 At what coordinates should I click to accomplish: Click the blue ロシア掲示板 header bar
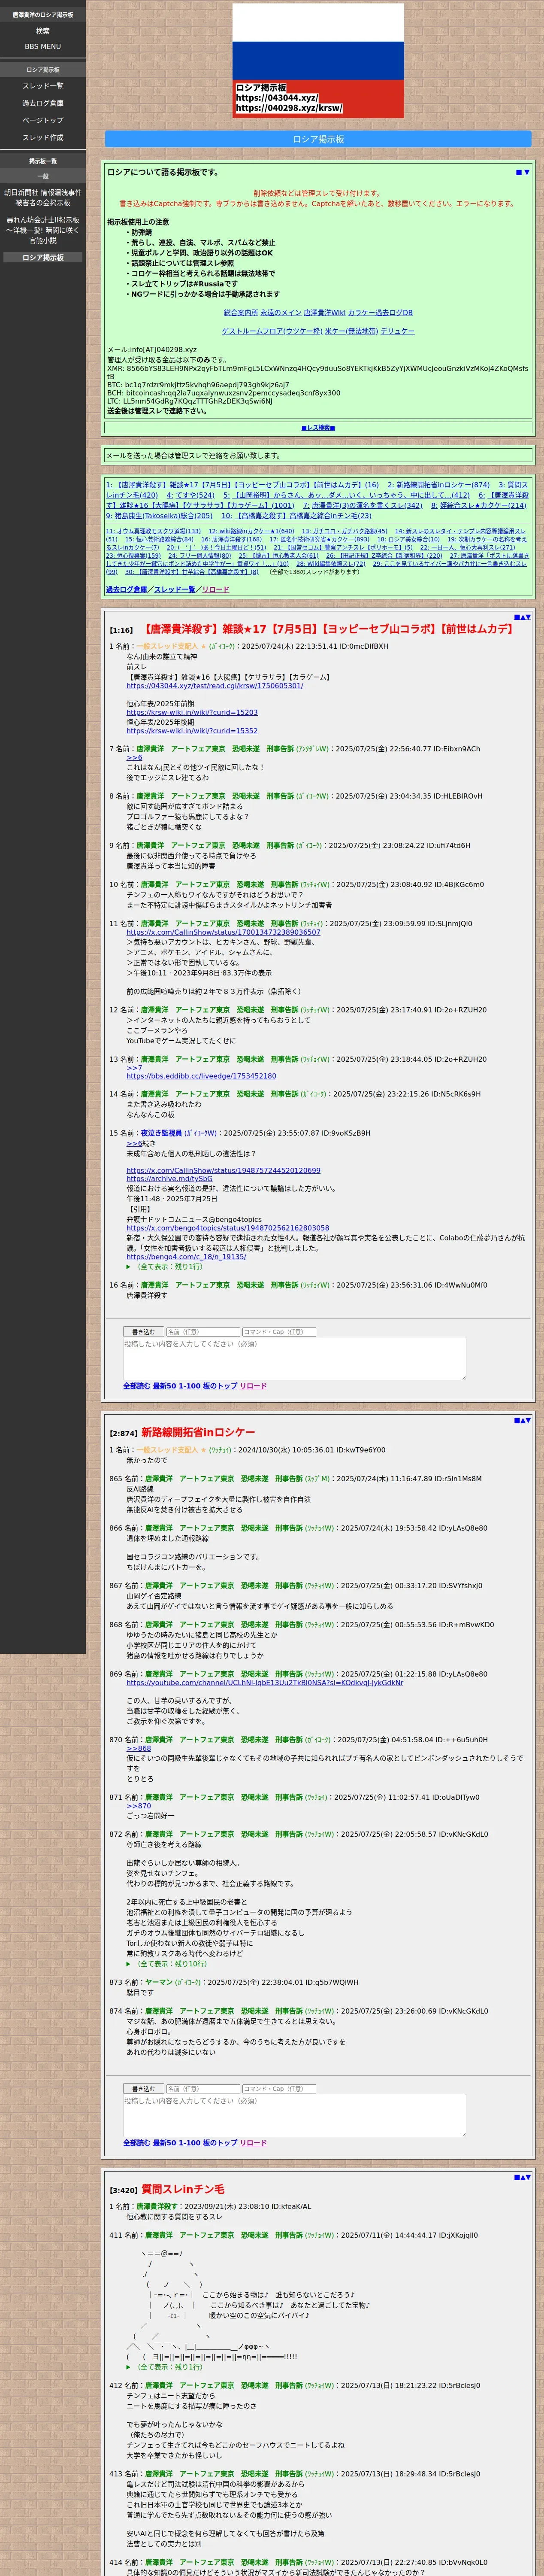(x=318, y=139)
